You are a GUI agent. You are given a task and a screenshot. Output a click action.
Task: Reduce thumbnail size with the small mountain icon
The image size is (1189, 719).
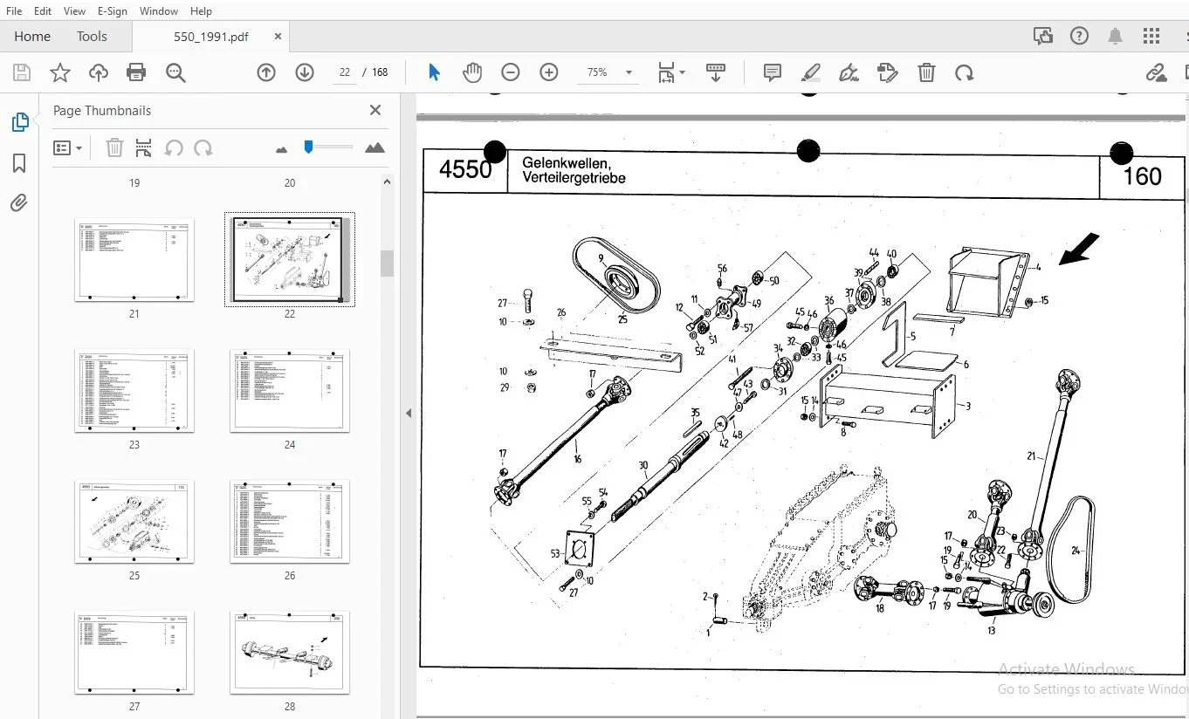point(281,149)
